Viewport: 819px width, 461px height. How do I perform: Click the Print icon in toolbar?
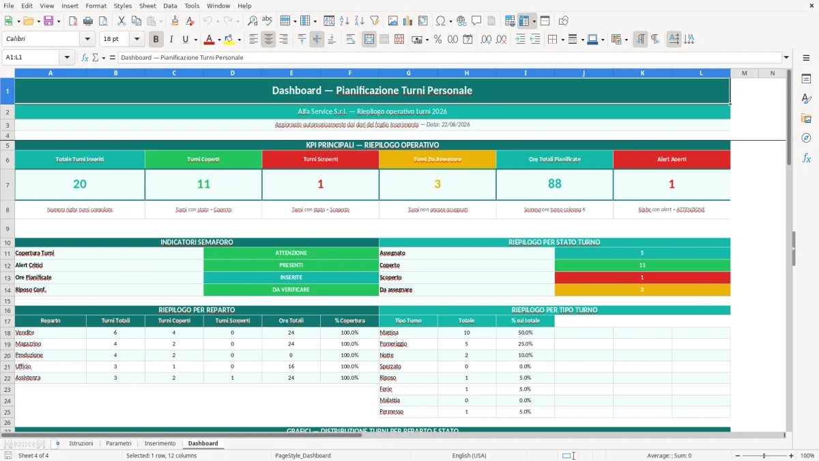(x=87, y=21)
